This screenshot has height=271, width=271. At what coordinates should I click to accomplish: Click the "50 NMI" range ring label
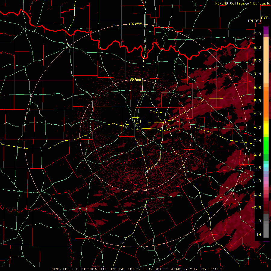(135, 79)
